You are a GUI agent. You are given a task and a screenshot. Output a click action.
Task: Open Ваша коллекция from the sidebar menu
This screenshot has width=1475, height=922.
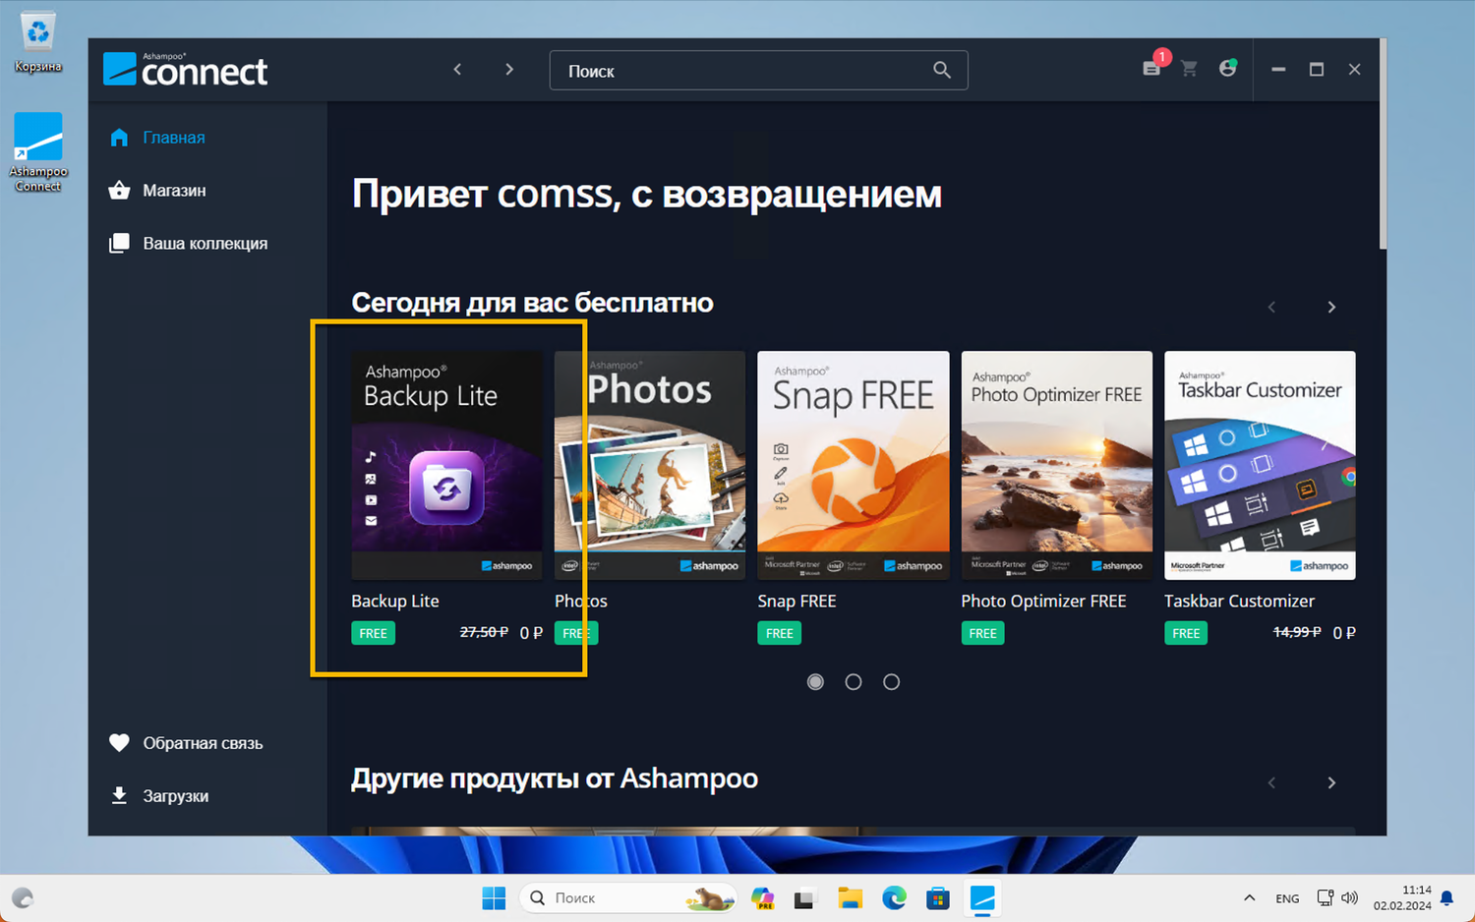pos(205,243)
